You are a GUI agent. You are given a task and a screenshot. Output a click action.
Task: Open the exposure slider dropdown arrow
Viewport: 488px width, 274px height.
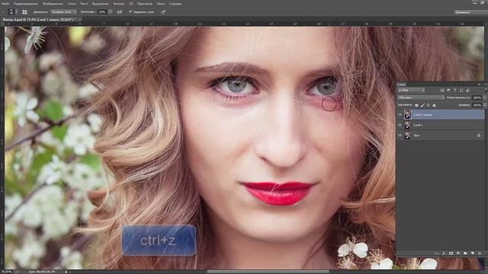tap(111, 12)
